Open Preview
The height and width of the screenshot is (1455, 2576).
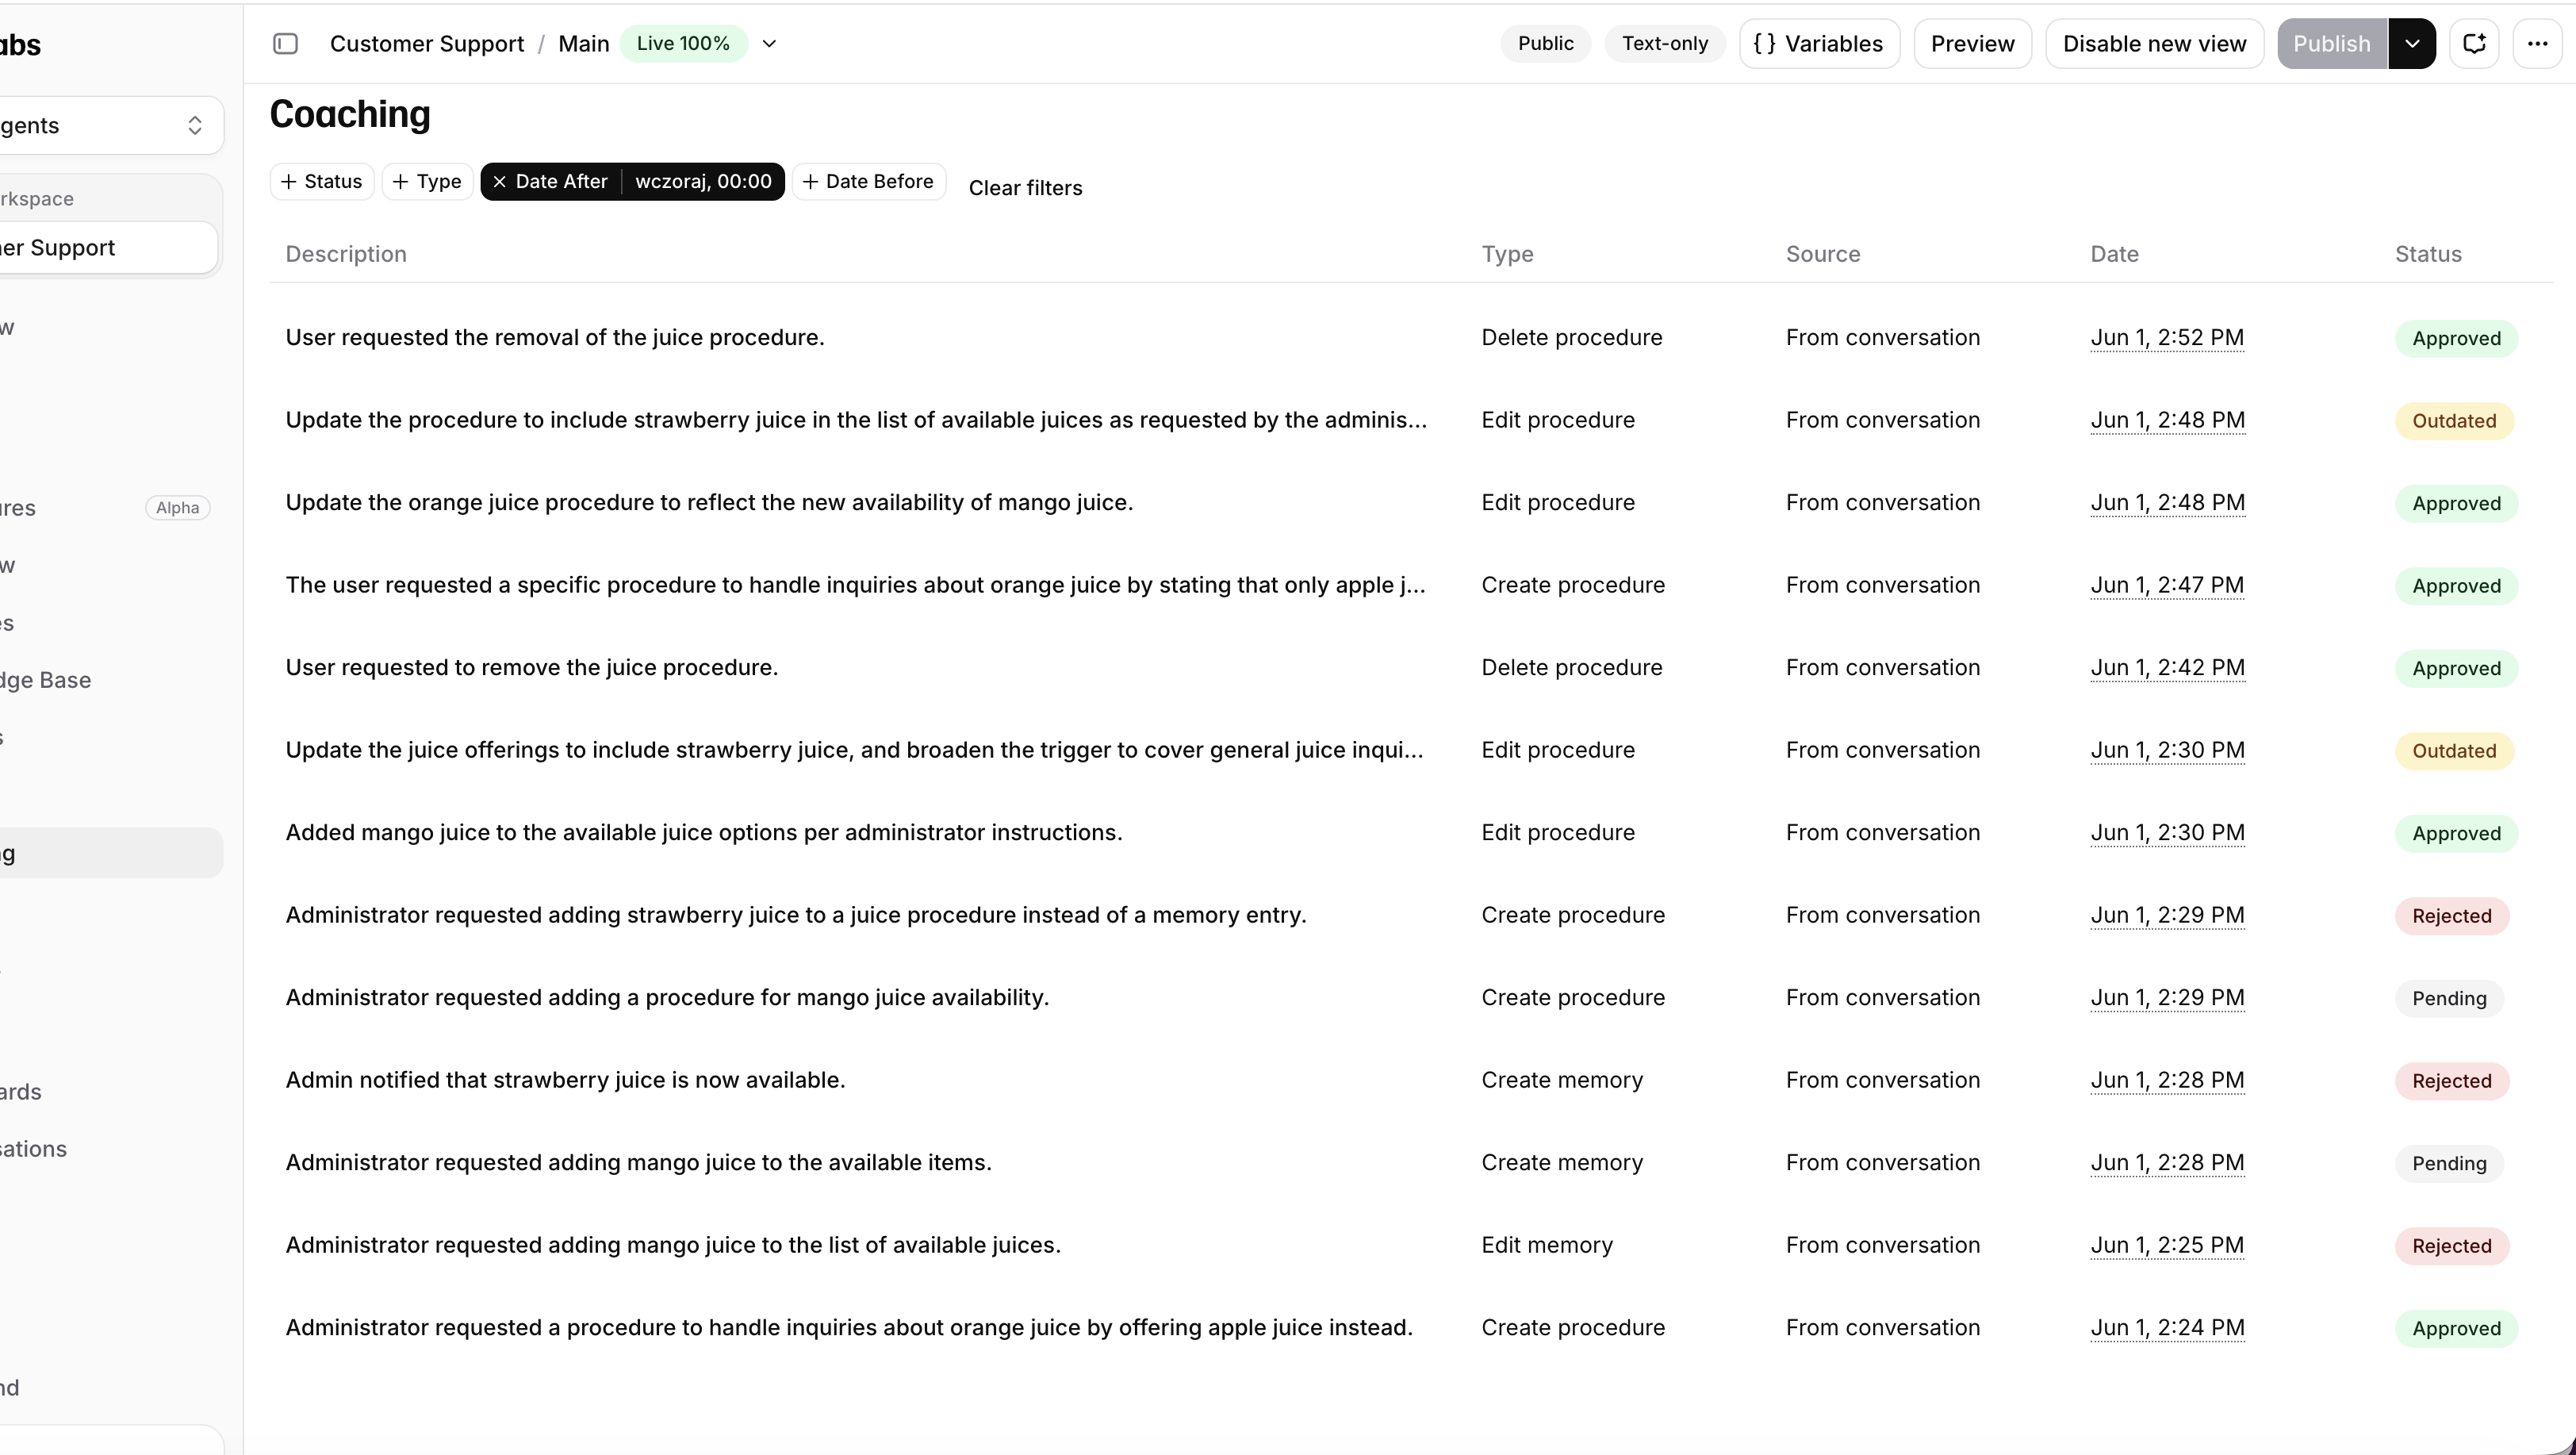(1972, 43)
